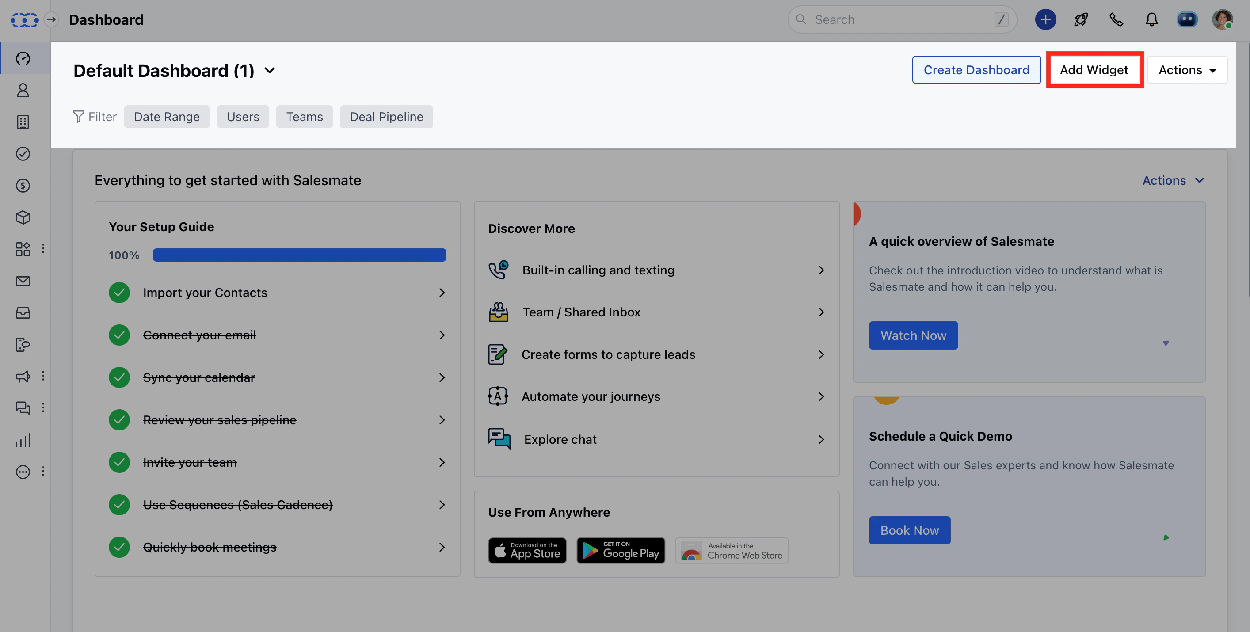Expand Automate your journeys chevron
The width and height of the screenshot is (1250, 632).
(x=821, y=397)
